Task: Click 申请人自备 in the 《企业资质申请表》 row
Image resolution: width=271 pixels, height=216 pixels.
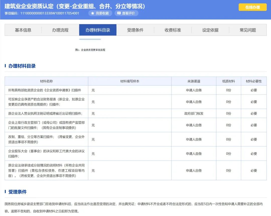Action: tap(194, 90)
